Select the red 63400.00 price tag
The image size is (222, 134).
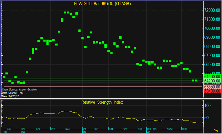tap(212, 91)
